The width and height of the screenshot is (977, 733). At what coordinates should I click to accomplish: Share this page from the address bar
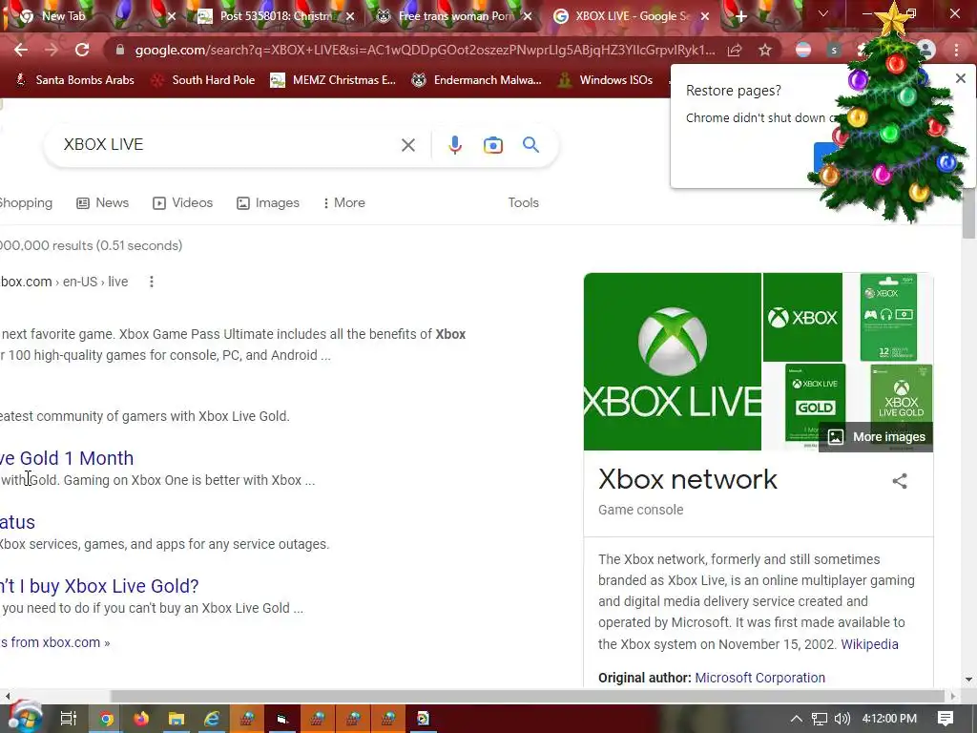[735, 50]
